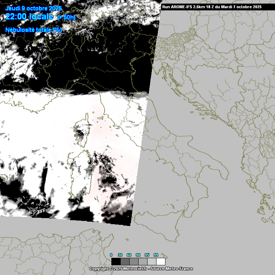The height and width of the screenshot is (275, 275).
Task: Select the 60% gray legend swatch
Action: [x=134, y=261]
